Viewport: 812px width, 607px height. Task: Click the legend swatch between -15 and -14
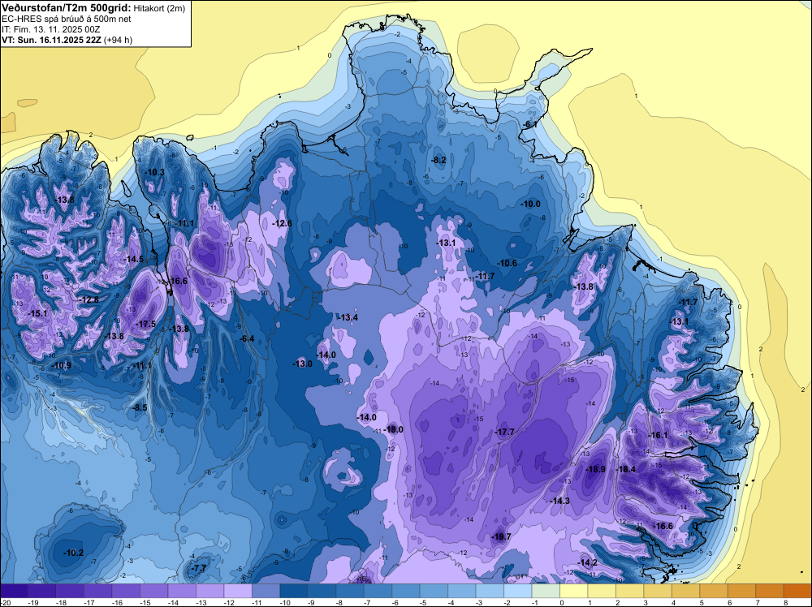153,591
